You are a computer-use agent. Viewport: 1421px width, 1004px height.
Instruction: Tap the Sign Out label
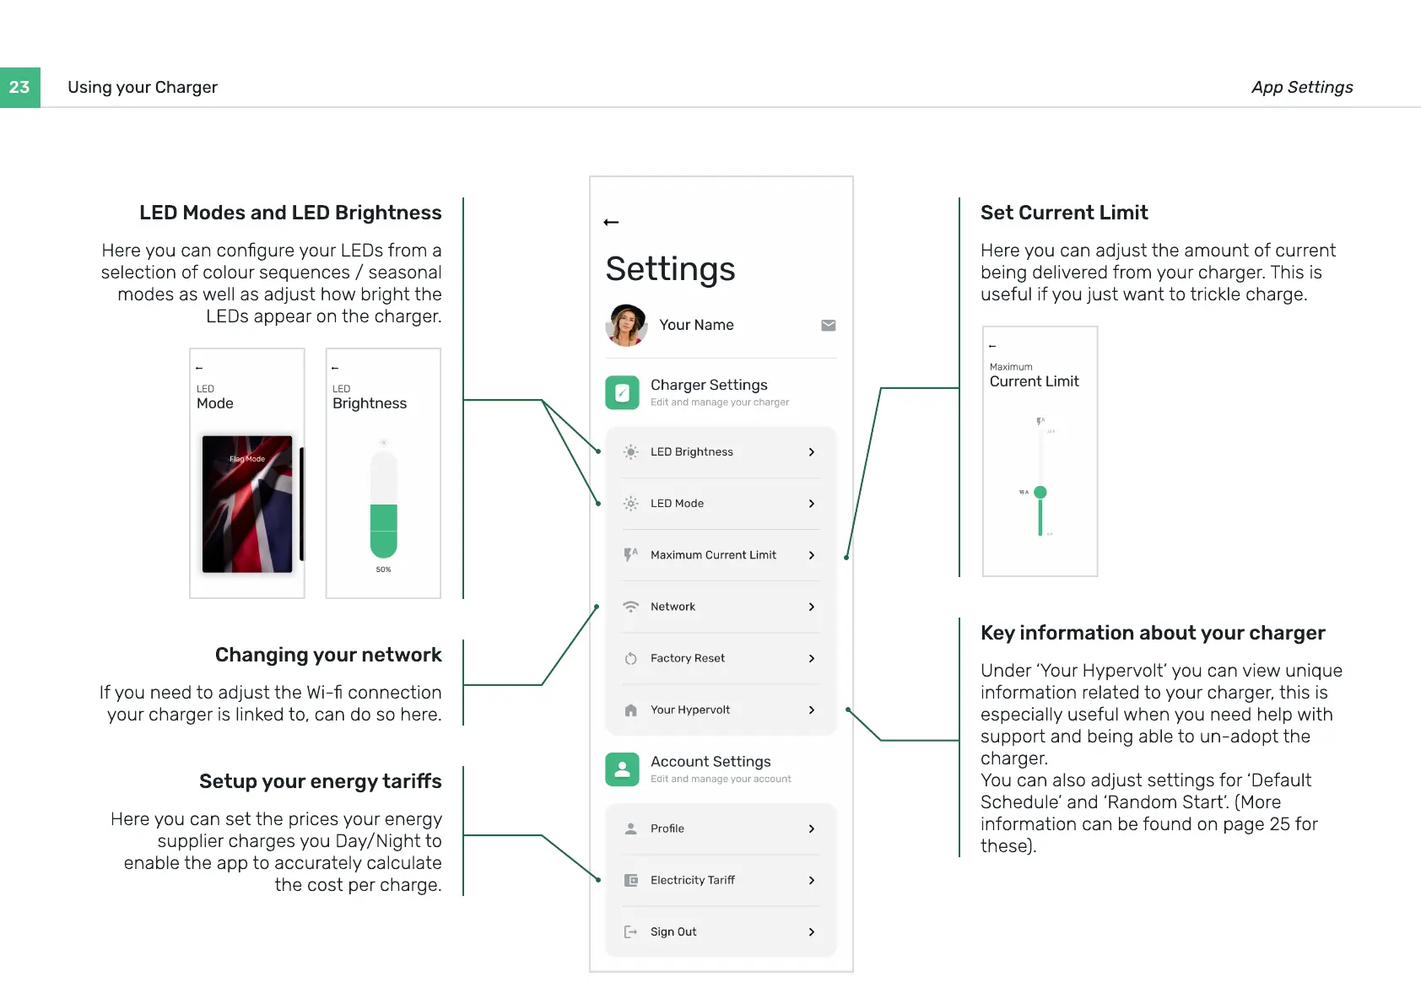pos(673,931)
